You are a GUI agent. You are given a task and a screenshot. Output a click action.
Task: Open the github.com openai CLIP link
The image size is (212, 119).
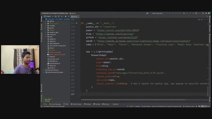[x=118, y=37]
